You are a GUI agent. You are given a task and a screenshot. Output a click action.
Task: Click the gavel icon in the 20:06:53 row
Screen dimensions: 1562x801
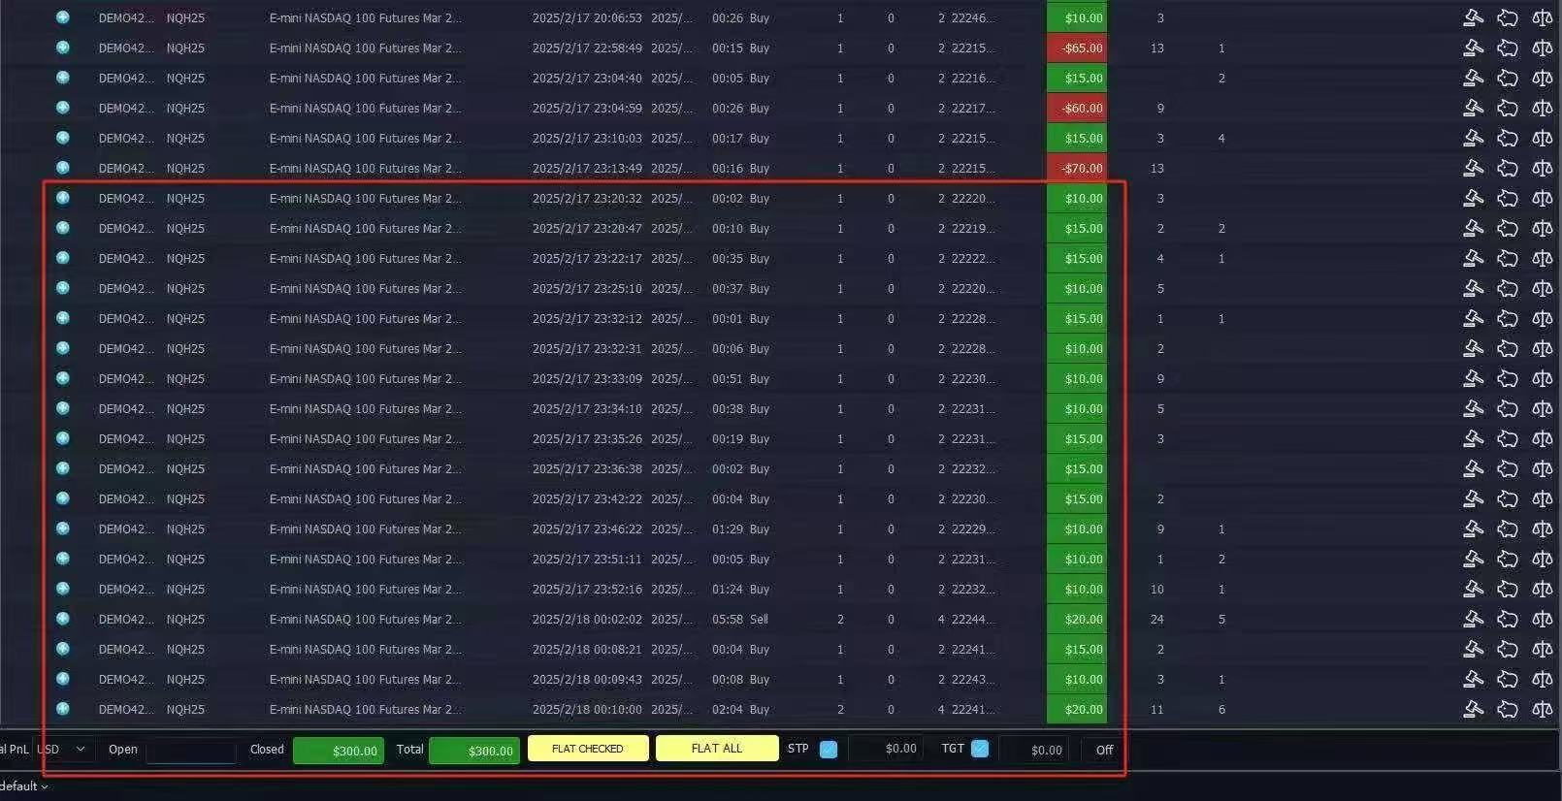[1473, 17]
